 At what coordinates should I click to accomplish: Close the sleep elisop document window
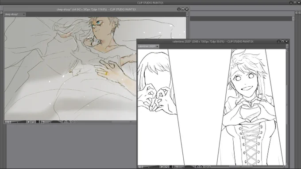point(187,9)
